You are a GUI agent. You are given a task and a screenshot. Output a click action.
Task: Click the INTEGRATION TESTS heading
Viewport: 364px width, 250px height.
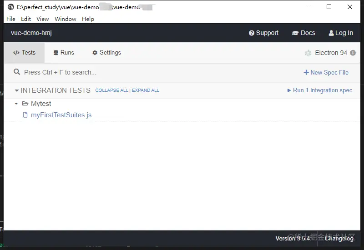click(56, 90)
